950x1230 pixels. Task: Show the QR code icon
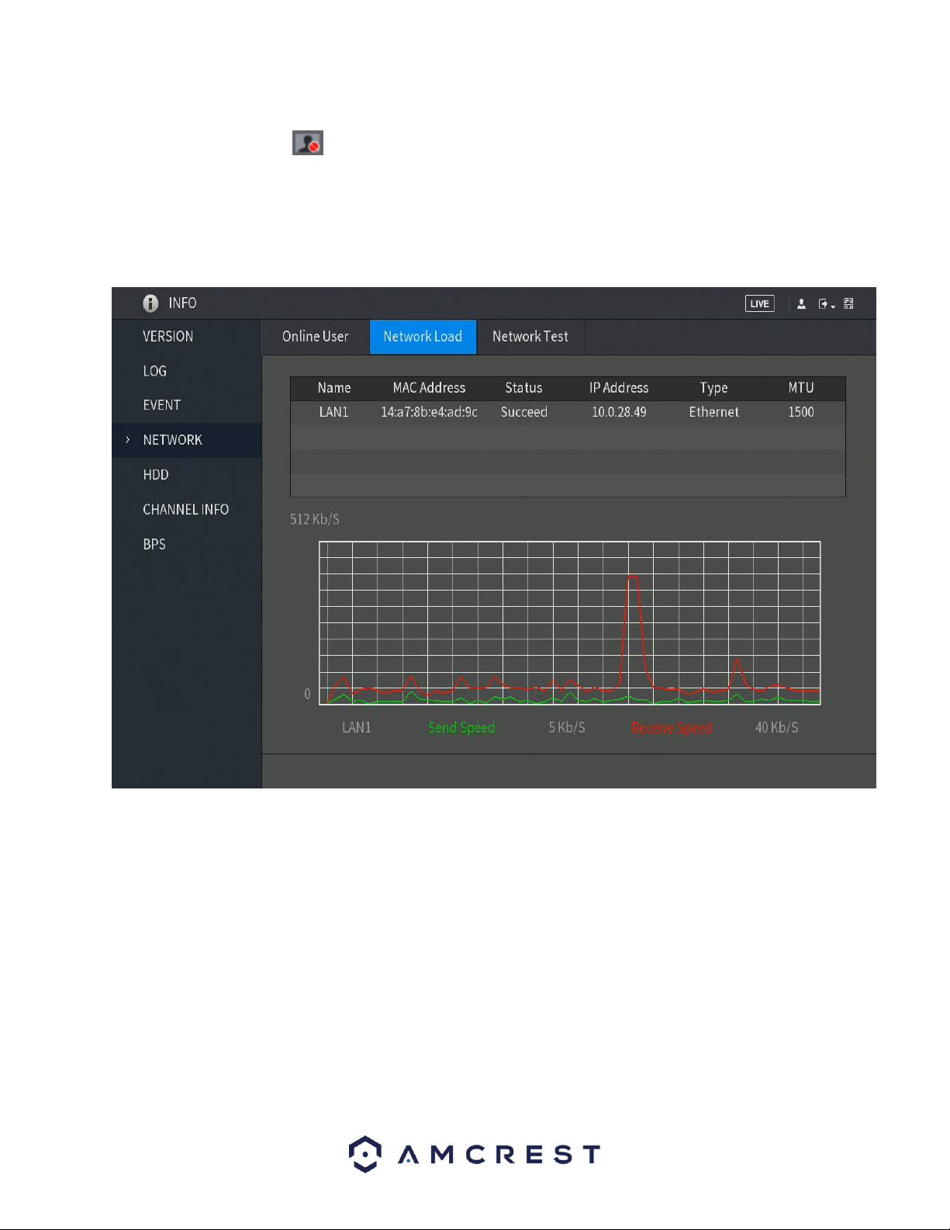point(848,303)
